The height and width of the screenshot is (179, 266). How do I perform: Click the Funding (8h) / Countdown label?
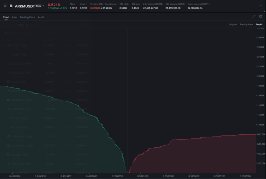pos(103,4)
